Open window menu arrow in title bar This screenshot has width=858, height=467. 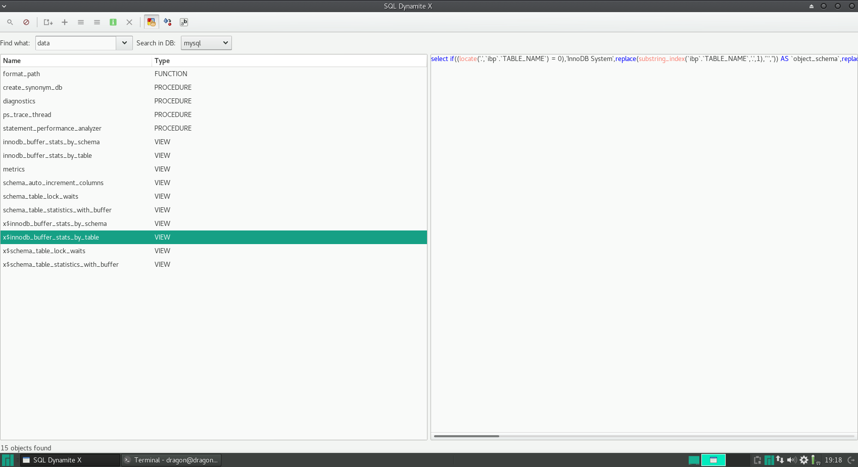coord(4,6)
